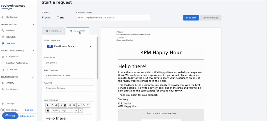The height and width of the screenshot is (121, 267).
Task: Insert a hyperlink in the message
Action: (84, 105)
